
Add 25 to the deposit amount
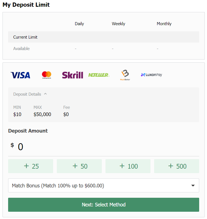30,166
